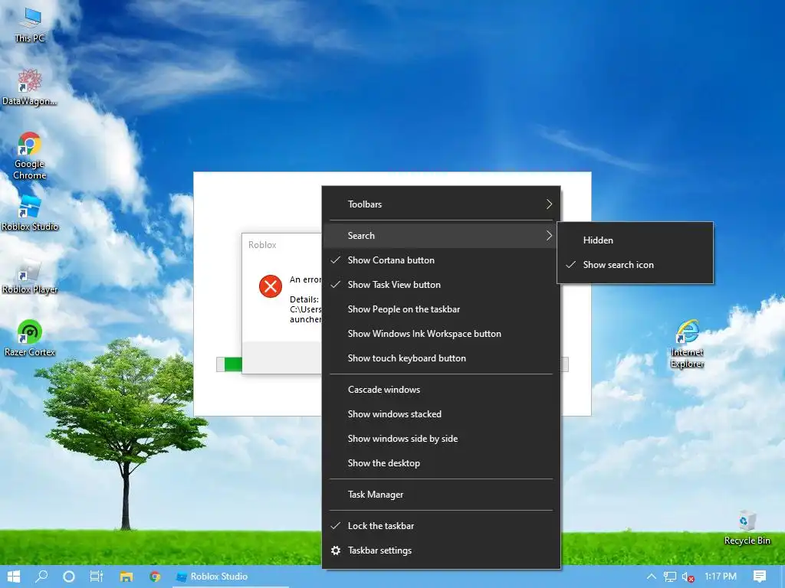Screen dimensions: 785x588
Task: Choose Show windows stacked
Action: pos(441,414)
